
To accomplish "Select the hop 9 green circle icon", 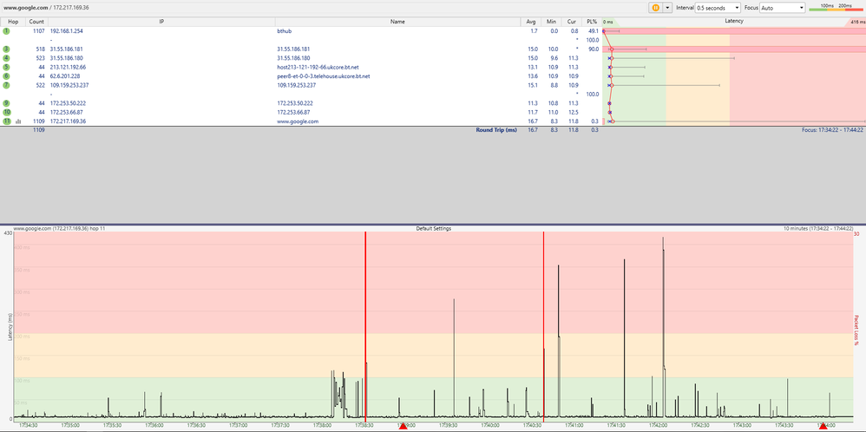I will click(x=6, y=103).
